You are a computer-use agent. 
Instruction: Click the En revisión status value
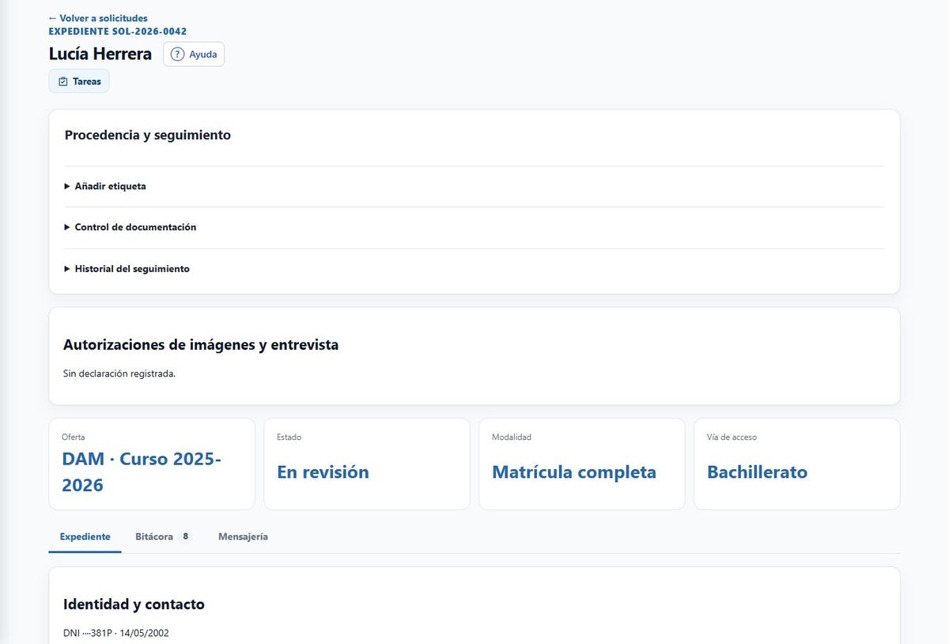tap(323, 472)
